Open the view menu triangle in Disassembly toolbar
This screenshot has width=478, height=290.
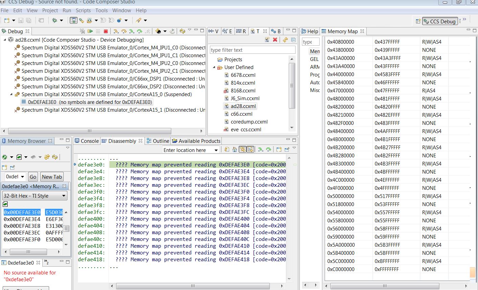[x=294, y=148]
